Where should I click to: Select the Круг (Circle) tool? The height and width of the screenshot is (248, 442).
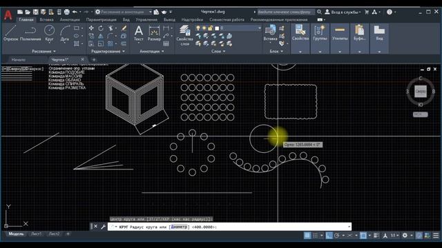[49, 33]
